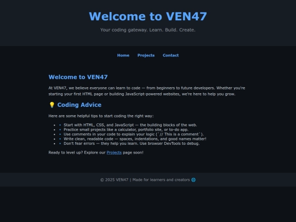
Task: Click the intro paragraph starting 'At VEN47'
Action: pyautogui.click(x=147, y=91)
